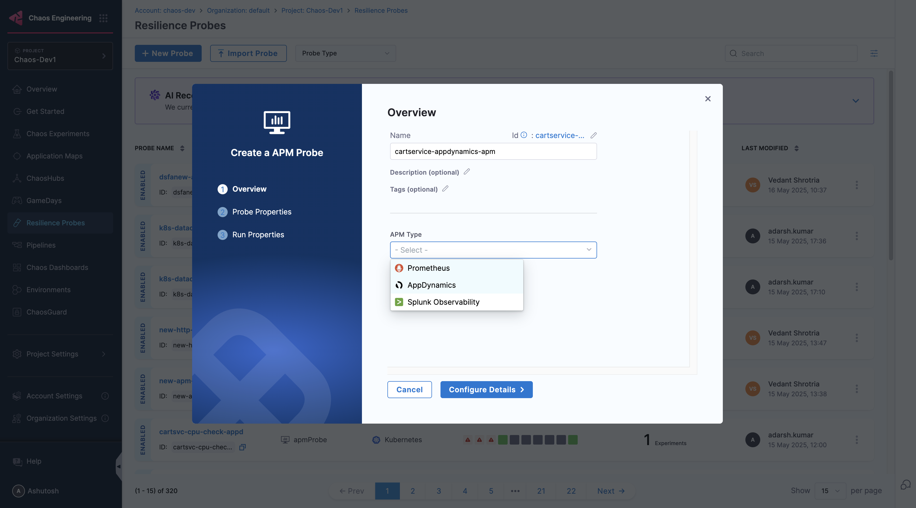Open the Organization: default breadcrumb link
Screen dimensions: 916x508
238,10
